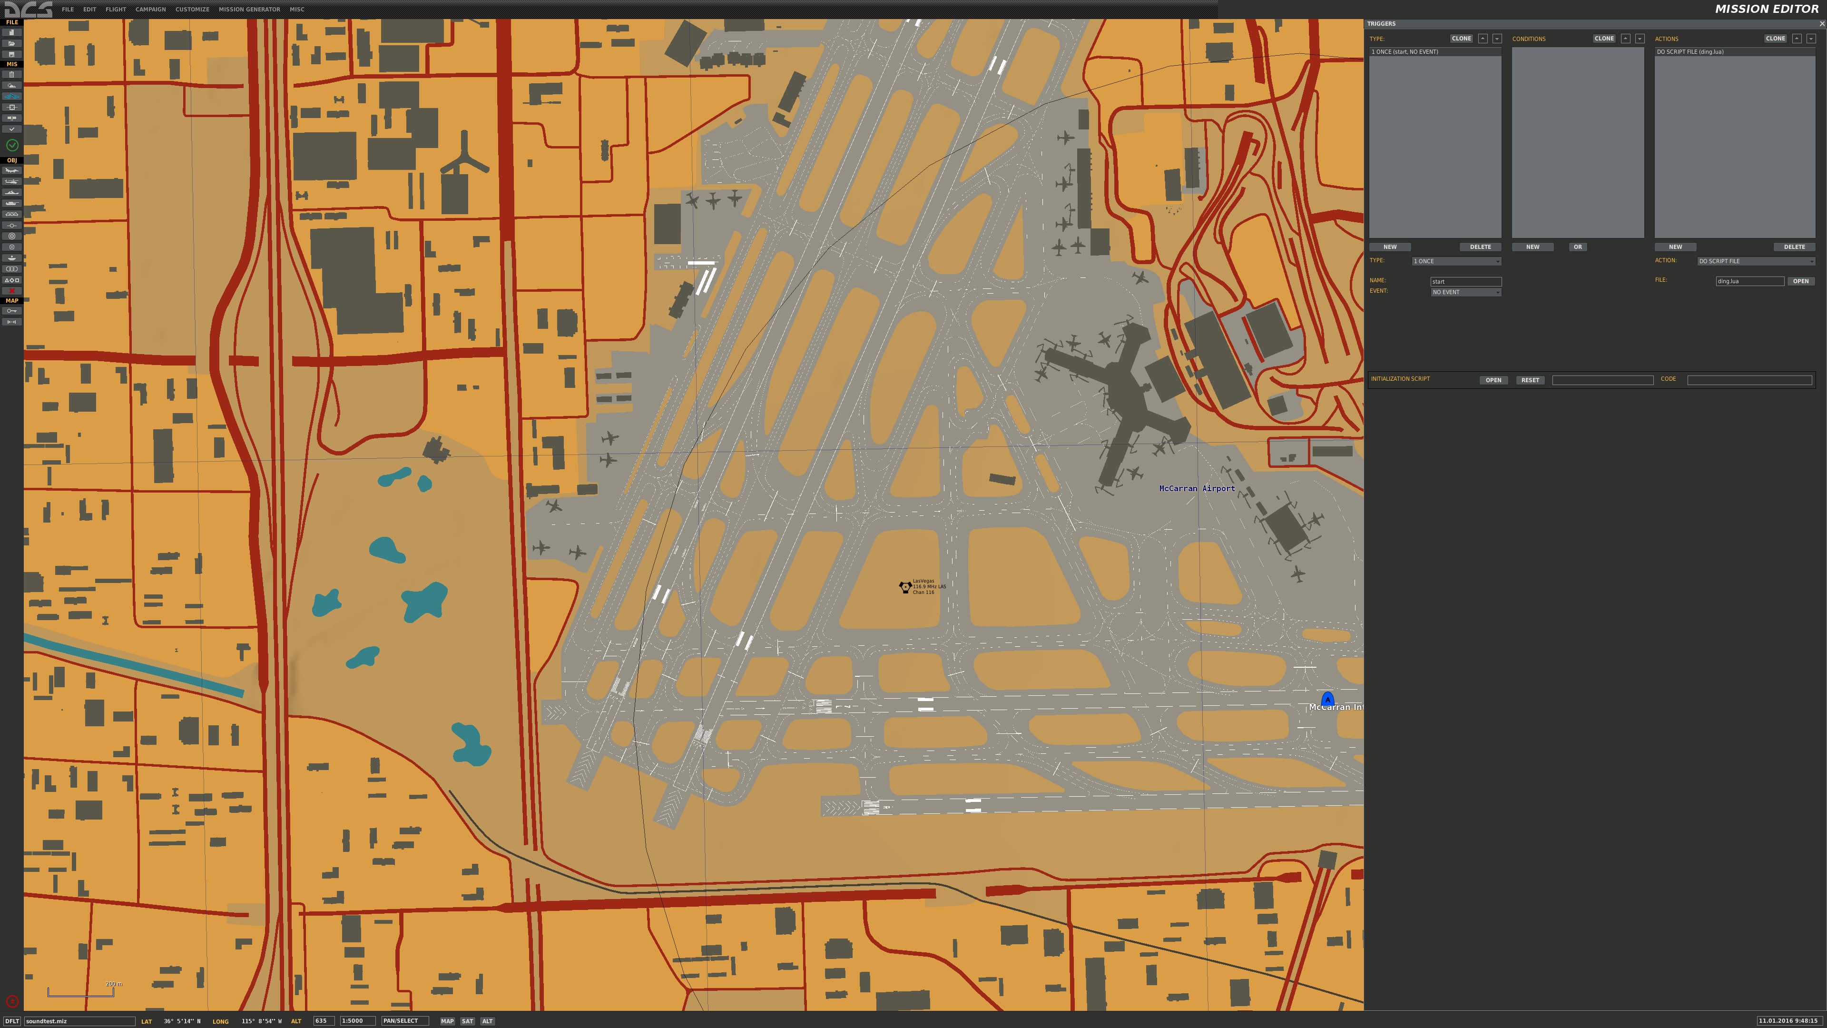Reset the initialization script
Image resolution: width=1827 pixels, height=1028 pixels.
pyautogui.click(x=1530, y=380)
